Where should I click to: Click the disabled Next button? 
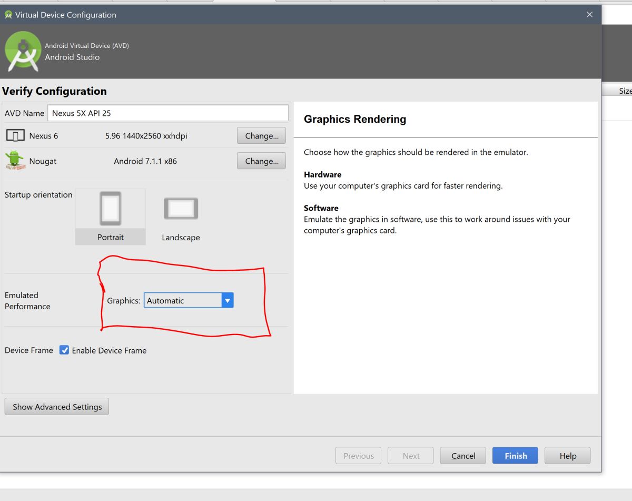coord(411,456)
